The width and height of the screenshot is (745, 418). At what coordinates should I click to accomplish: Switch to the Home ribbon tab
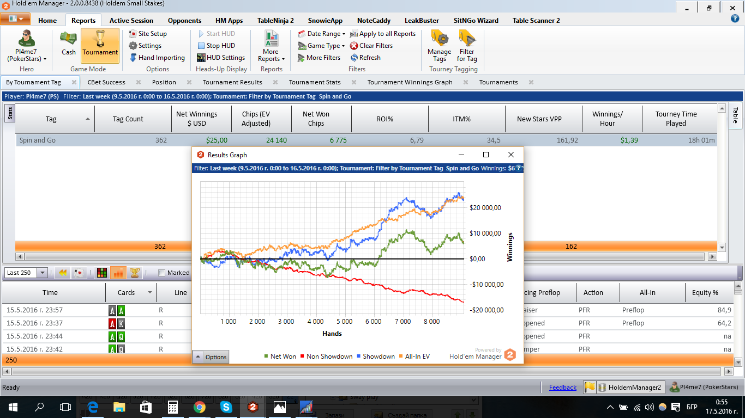pos(47,21)
